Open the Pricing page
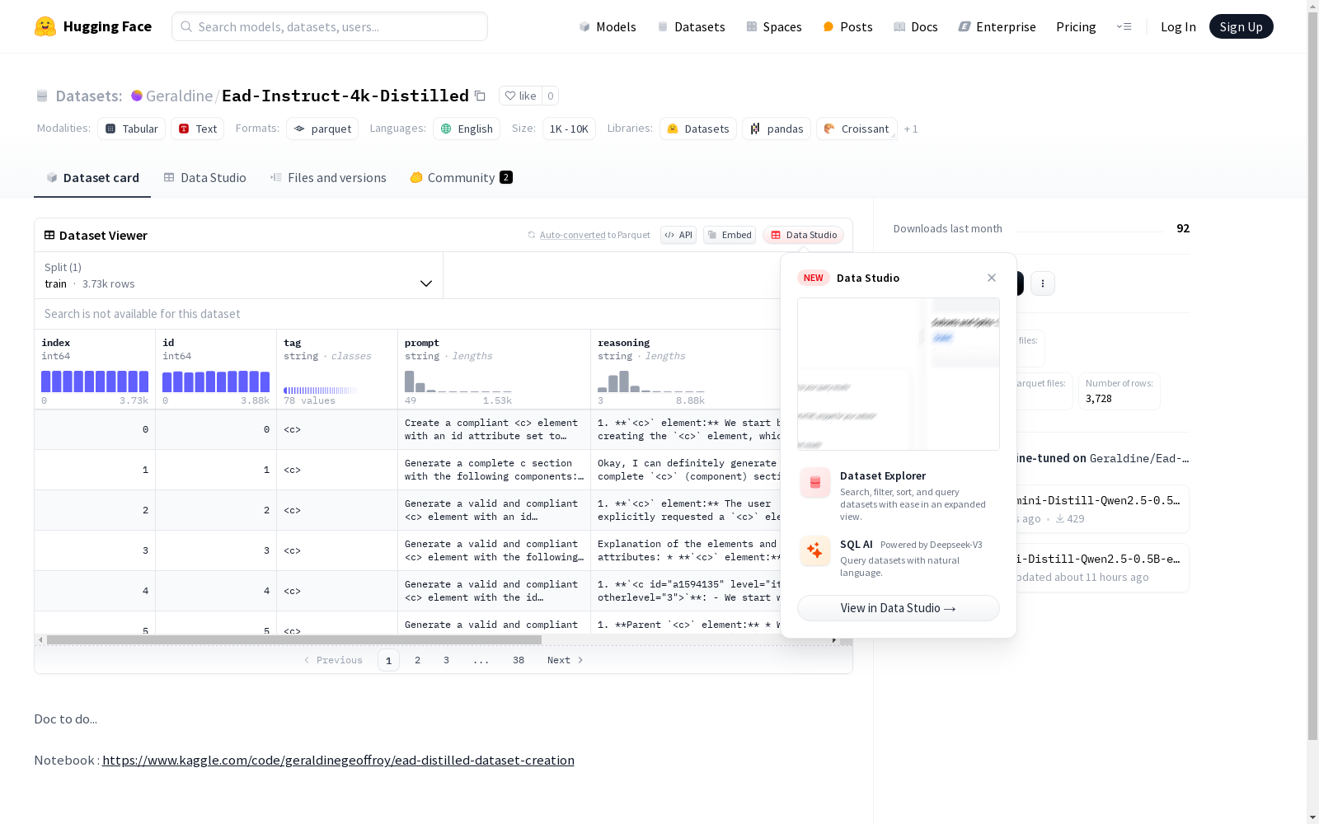1319x824 pixels. click(1076, 26)
